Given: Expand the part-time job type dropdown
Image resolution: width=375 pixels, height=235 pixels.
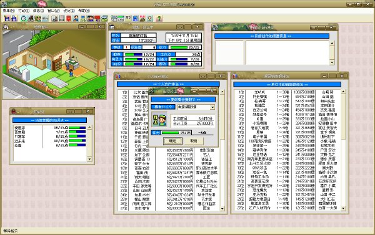Looking at the screenshot, I should (212, 107).
